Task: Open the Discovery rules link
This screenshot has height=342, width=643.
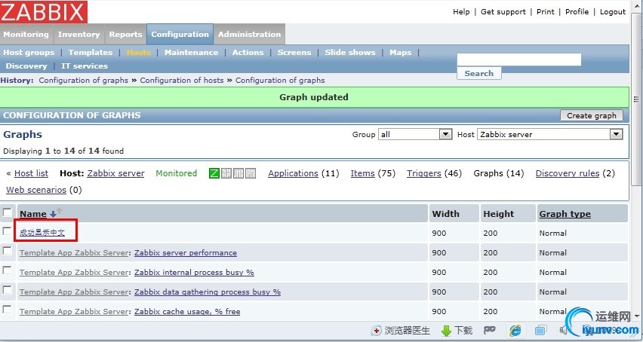Action: point(568,173)
